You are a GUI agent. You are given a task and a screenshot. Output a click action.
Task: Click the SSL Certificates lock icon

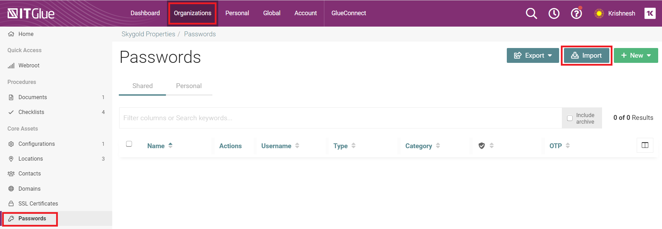pos(11,203)
